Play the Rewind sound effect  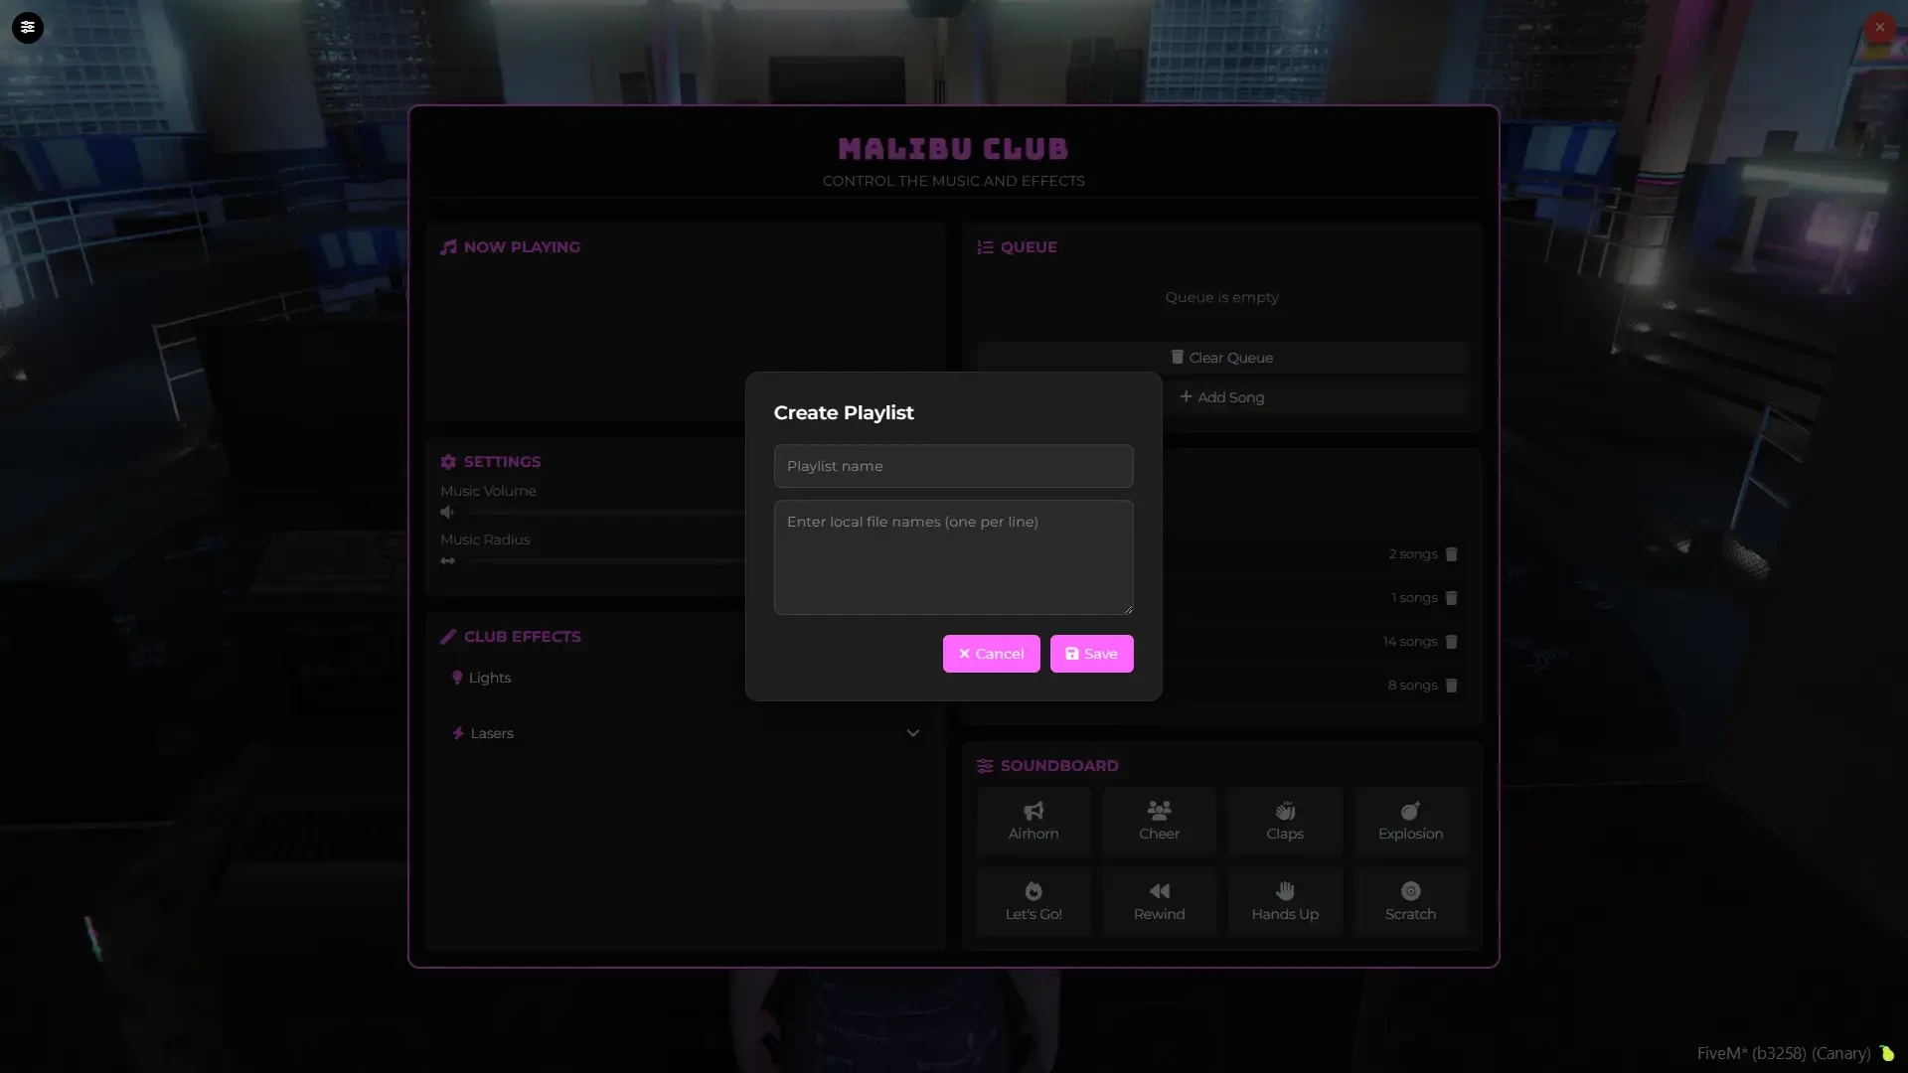pos(1159,902)
